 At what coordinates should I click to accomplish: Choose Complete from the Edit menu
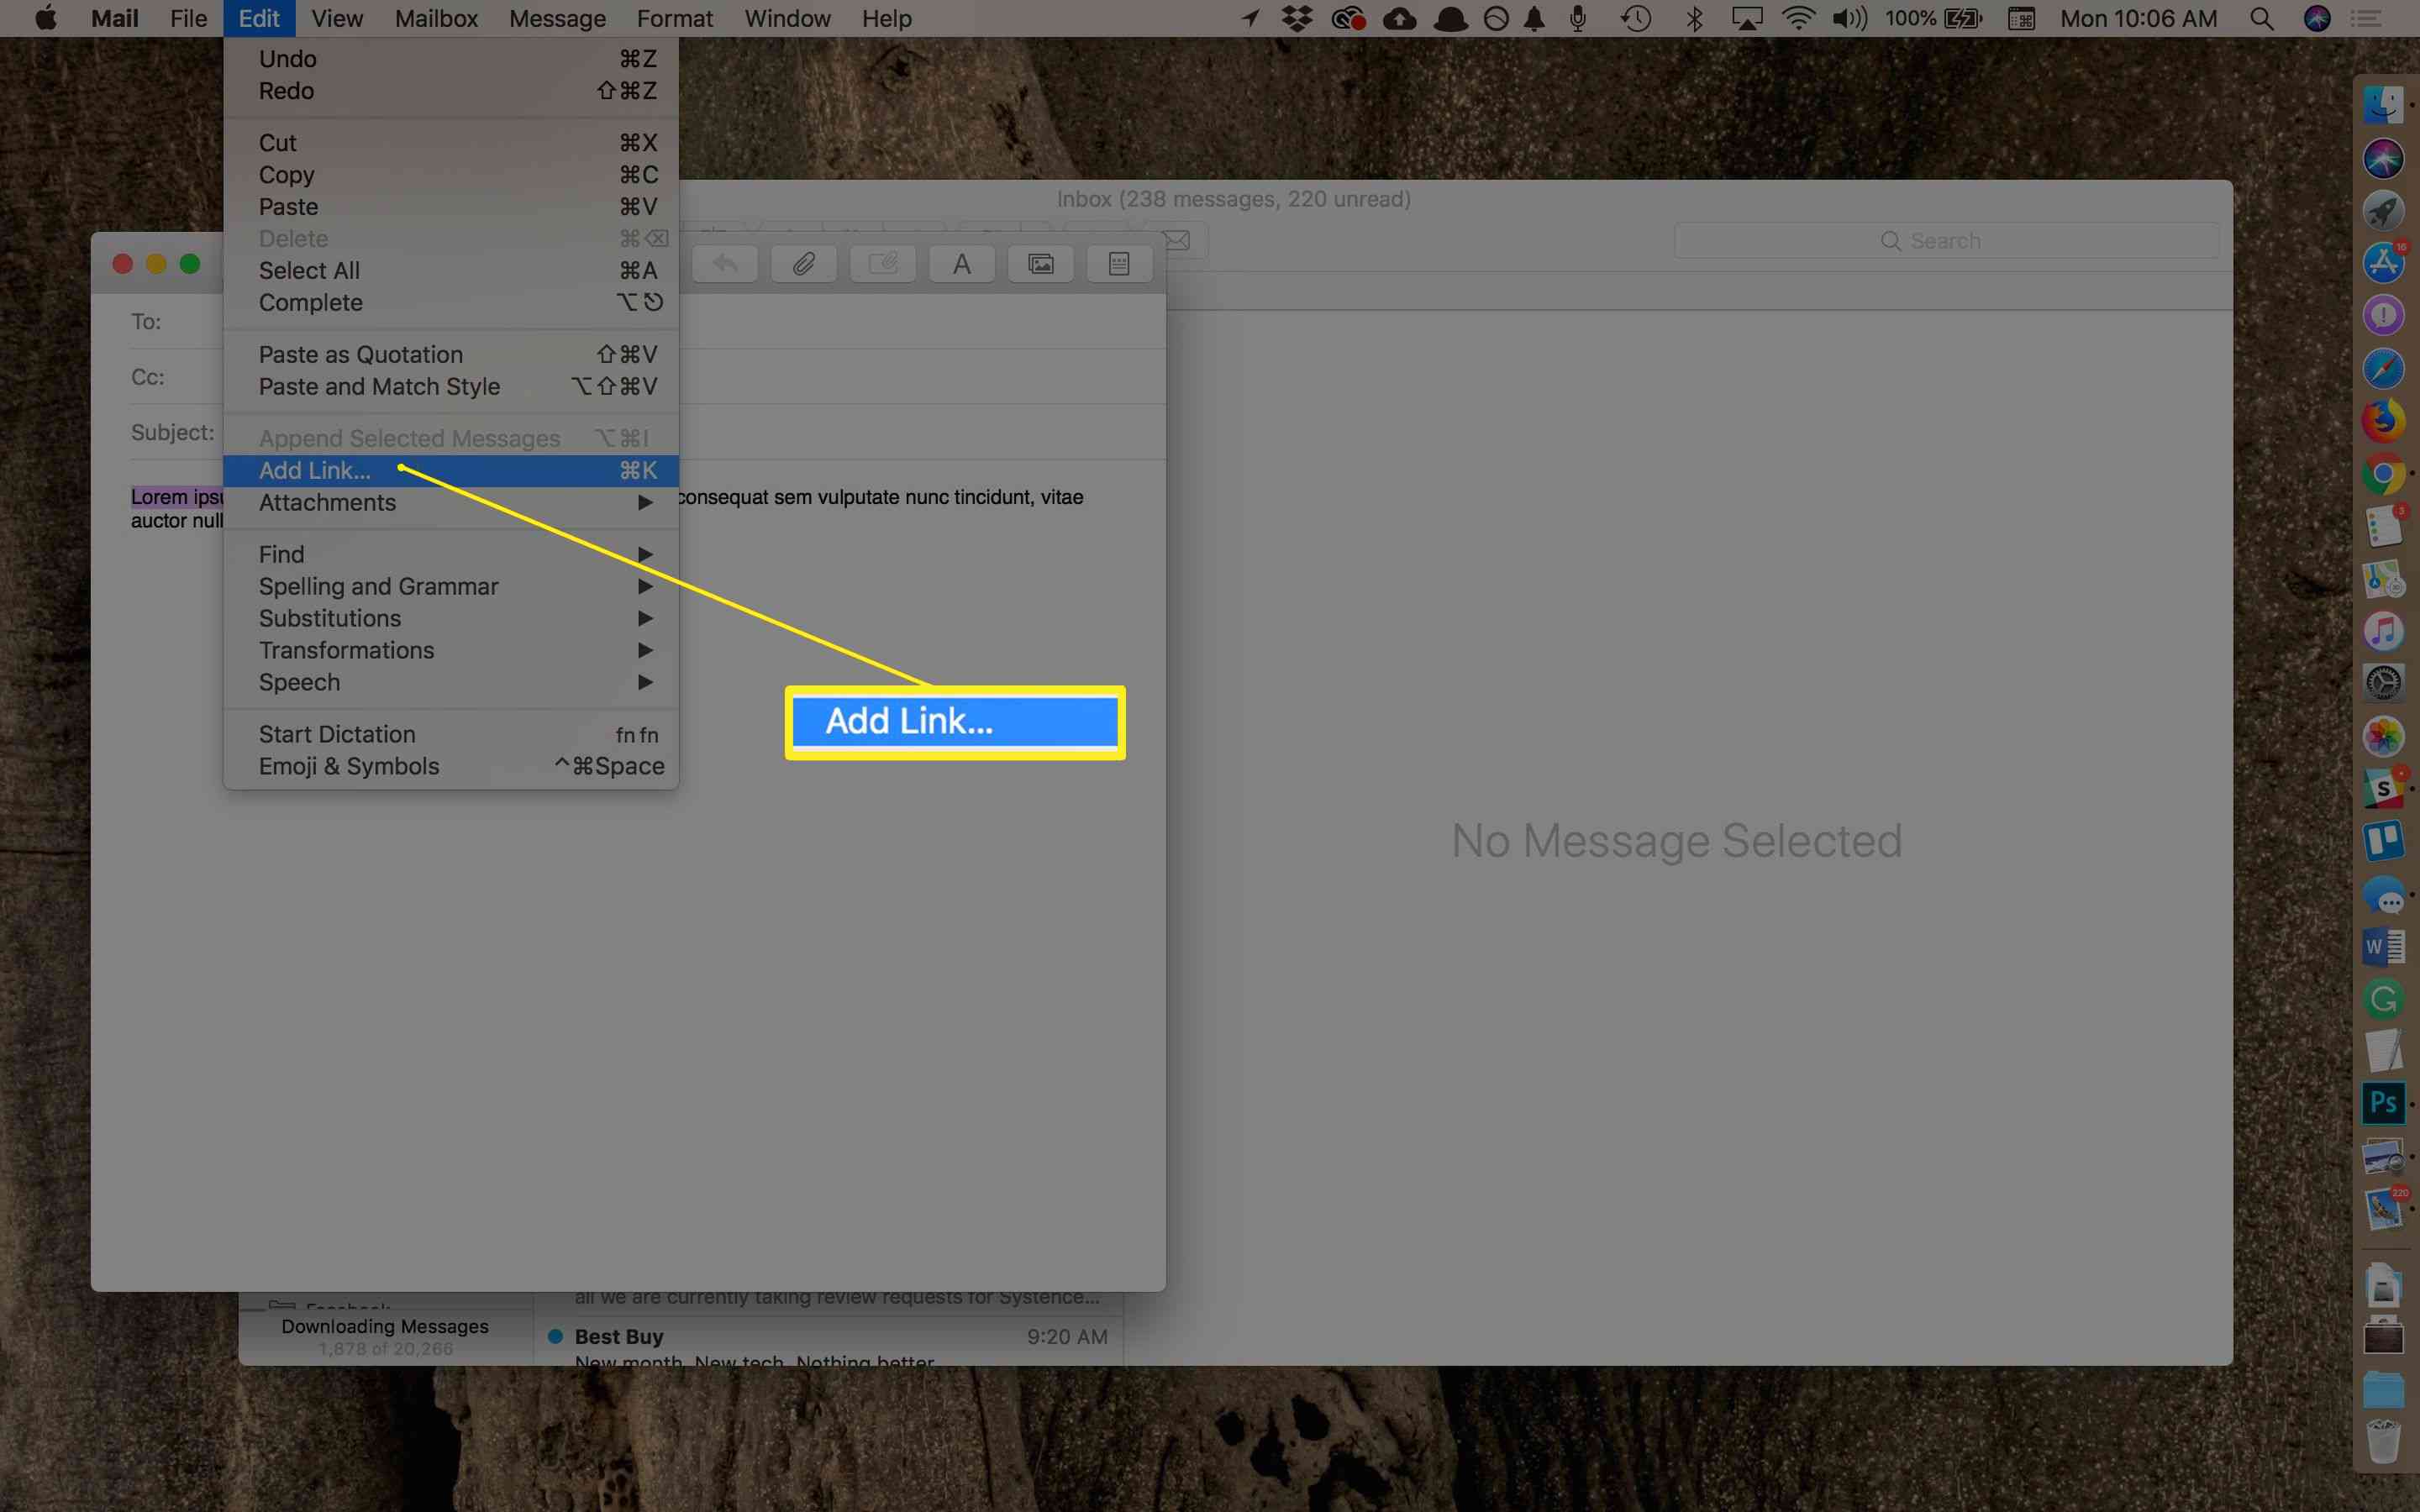coord(451,303)
